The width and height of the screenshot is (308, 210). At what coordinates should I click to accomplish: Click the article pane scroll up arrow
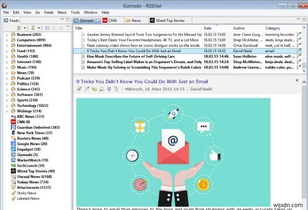304,82
